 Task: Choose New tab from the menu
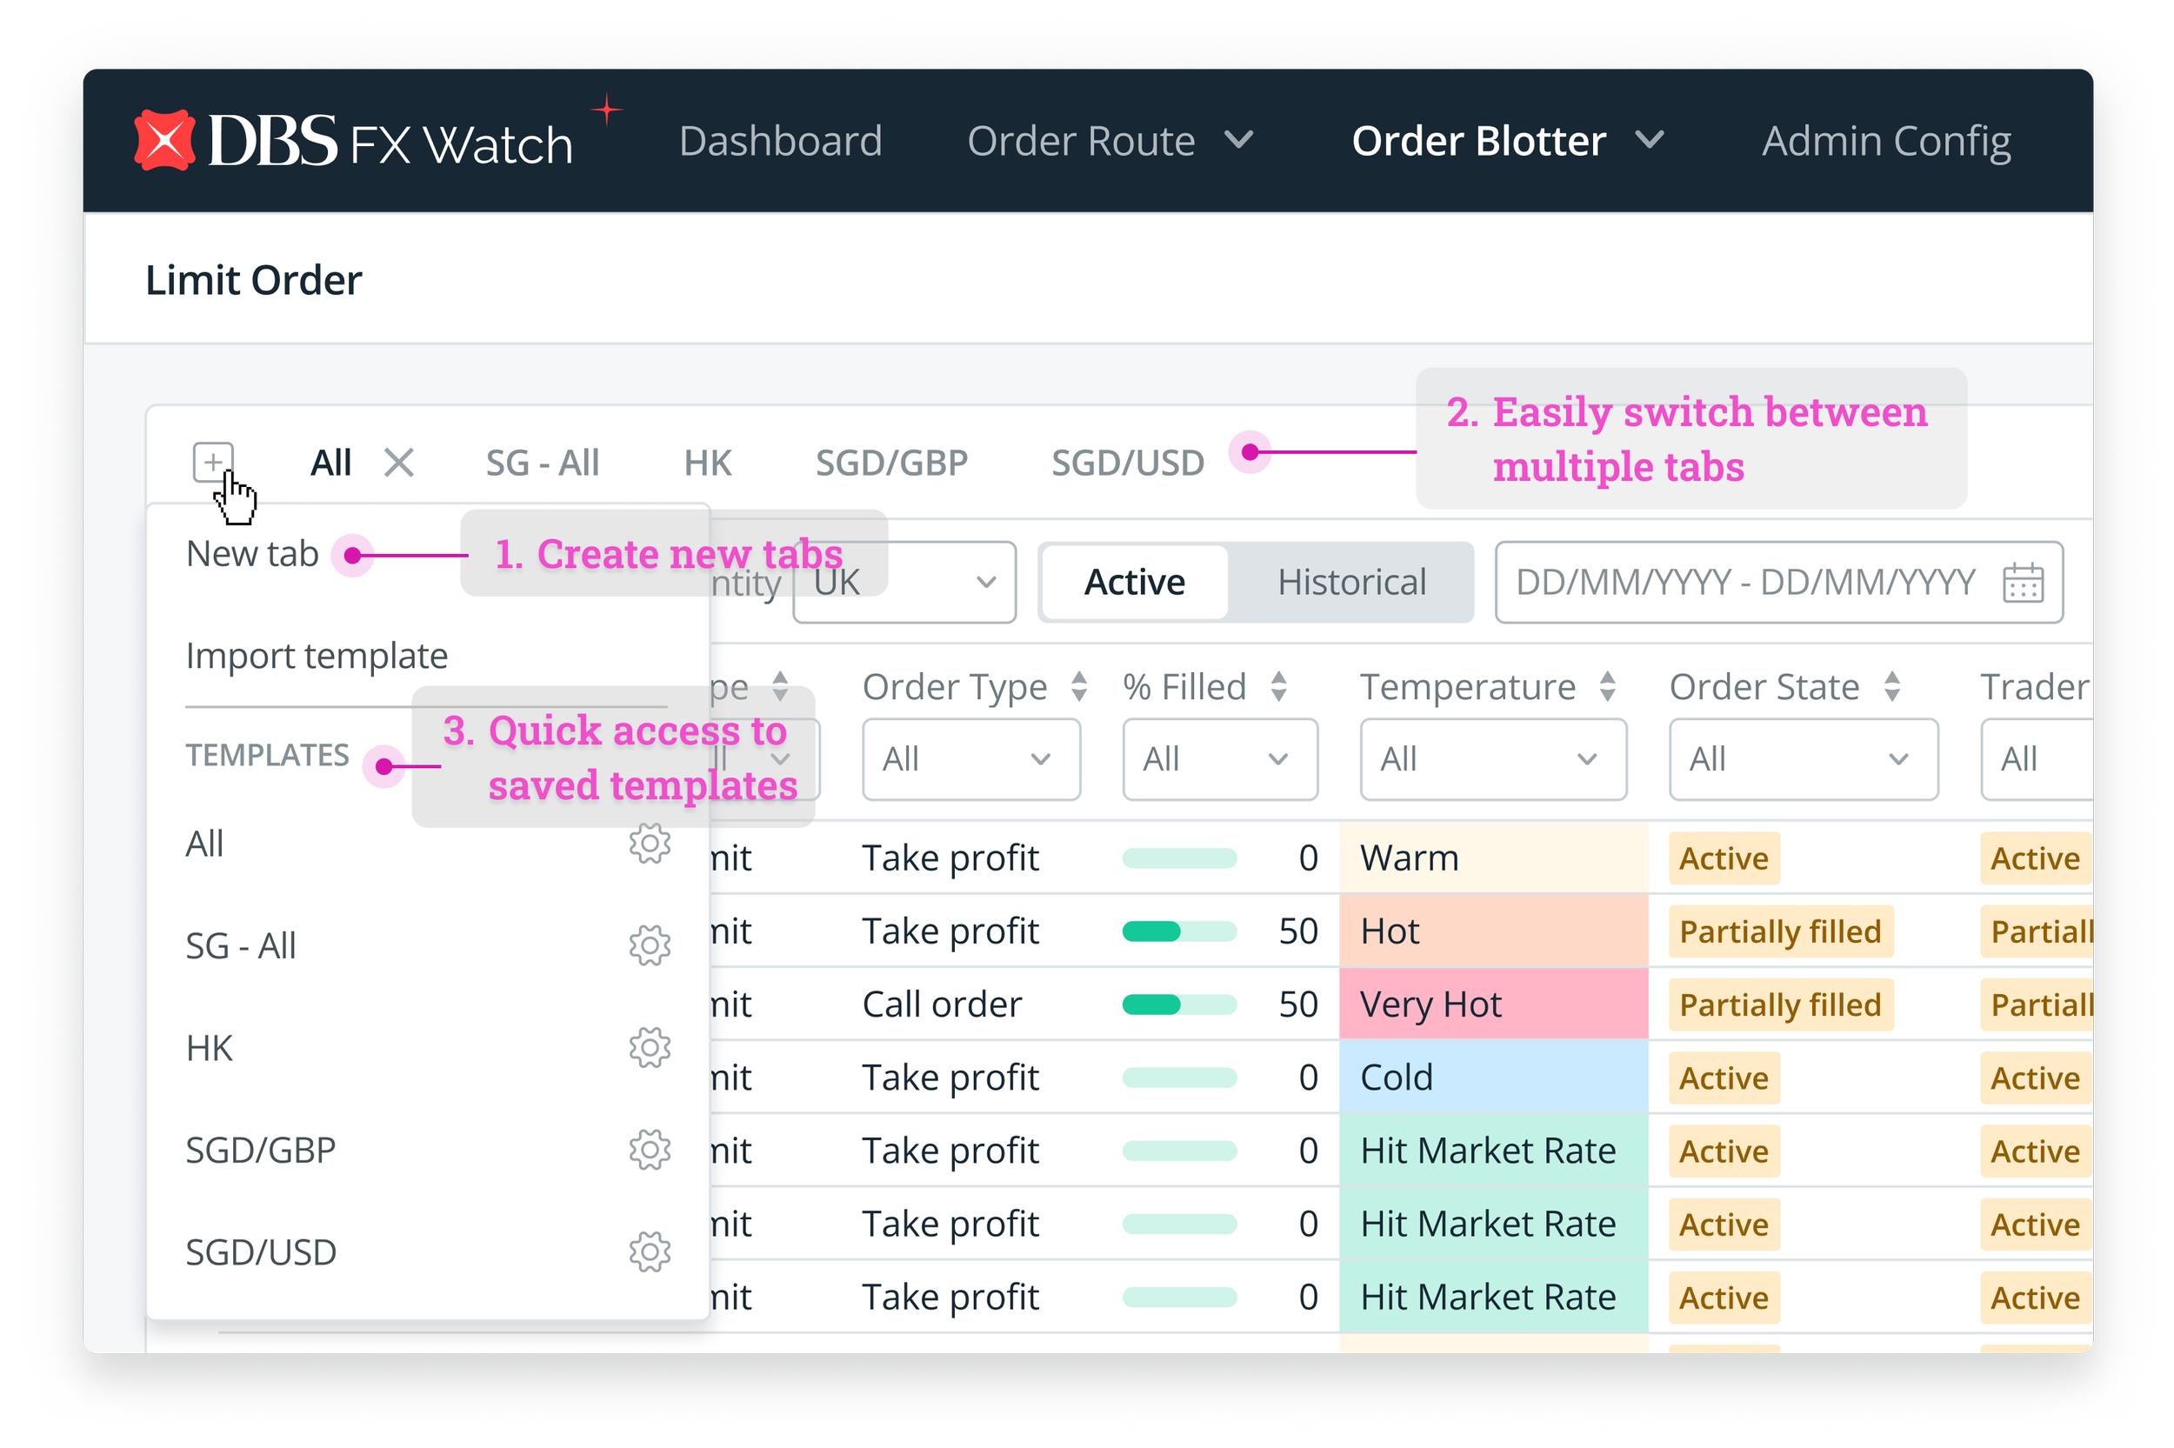[x=252, y=554]
